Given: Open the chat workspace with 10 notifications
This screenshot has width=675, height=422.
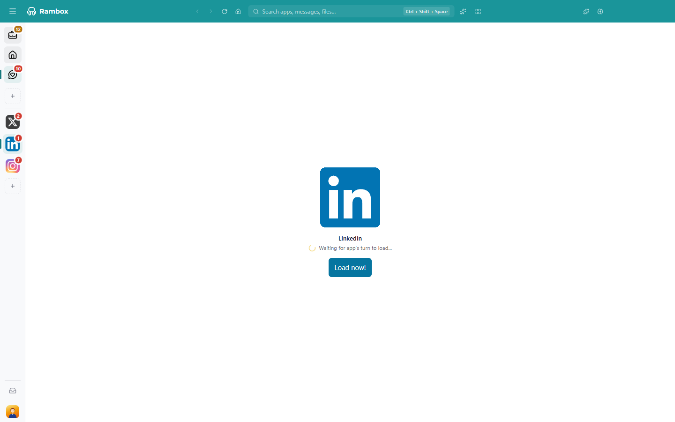Looking at the screenshot, I should coord(13,75).
